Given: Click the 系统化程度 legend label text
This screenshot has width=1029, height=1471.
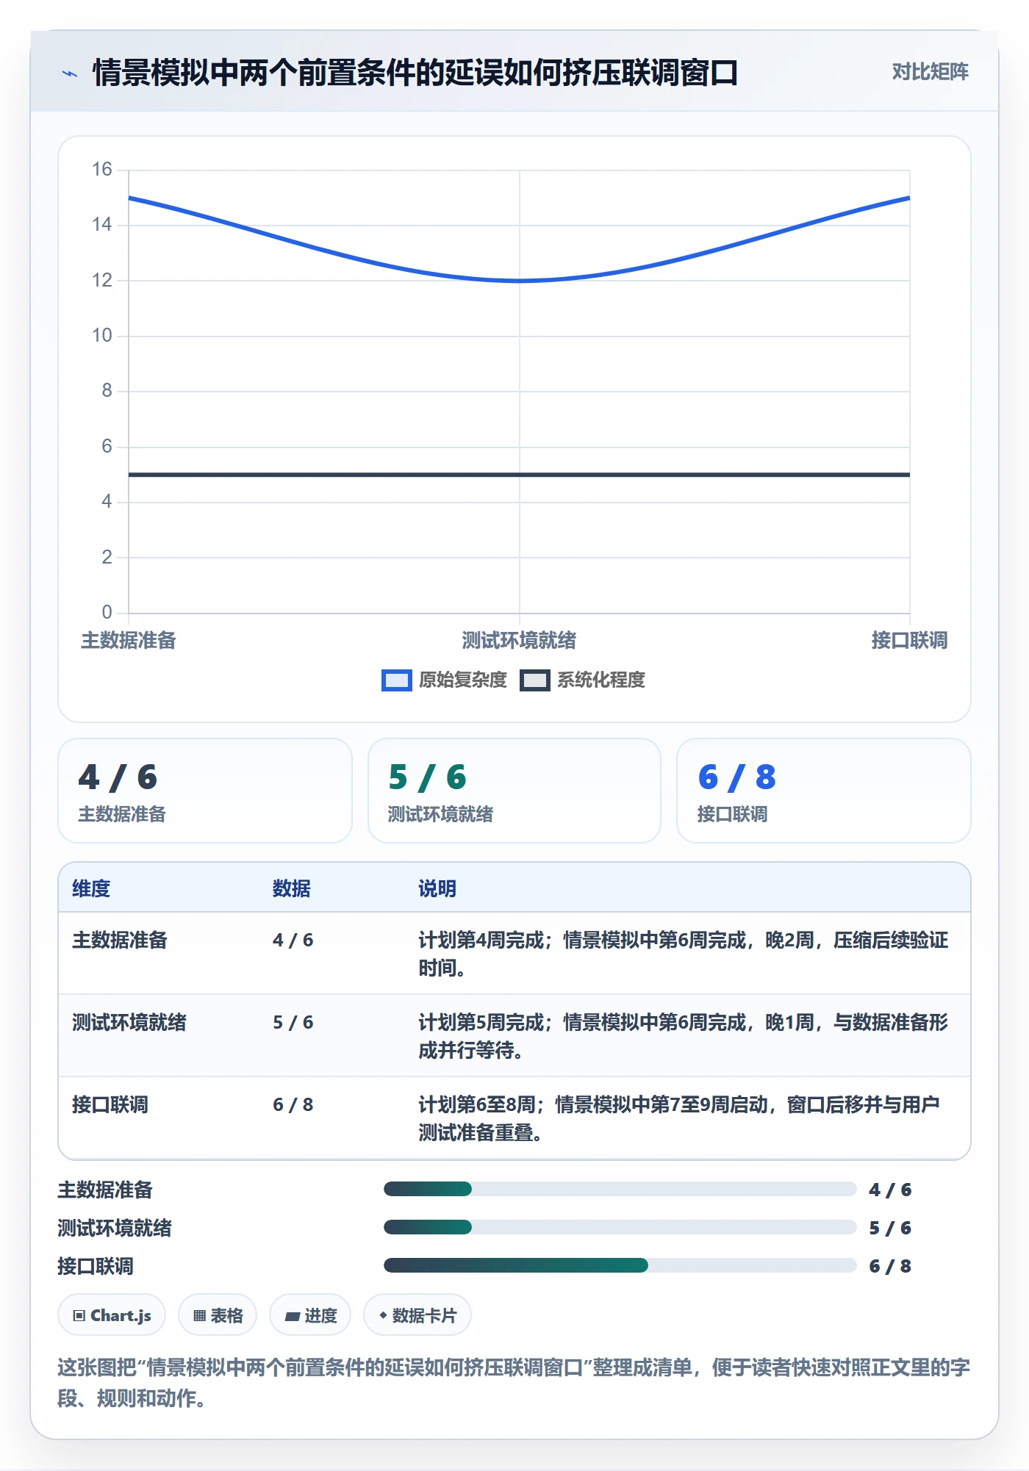Looking at the screenshot, I should point(601,680).
